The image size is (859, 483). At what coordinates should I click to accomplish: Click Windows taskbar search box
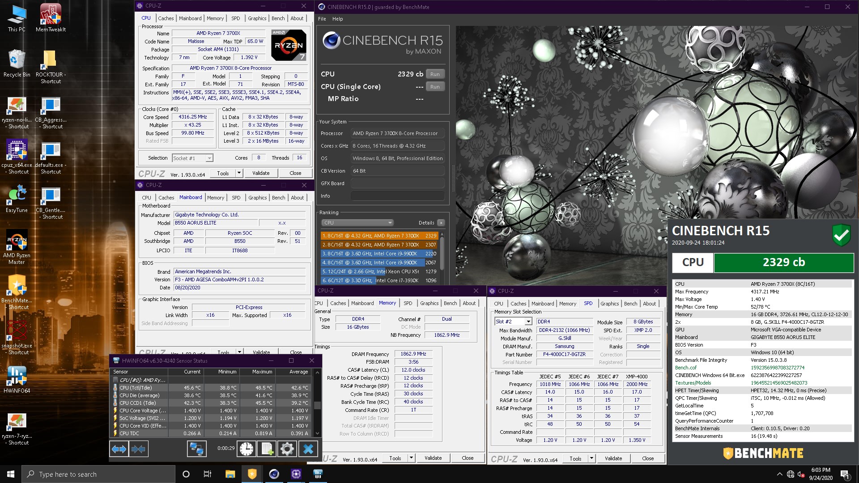click(98, 474)
